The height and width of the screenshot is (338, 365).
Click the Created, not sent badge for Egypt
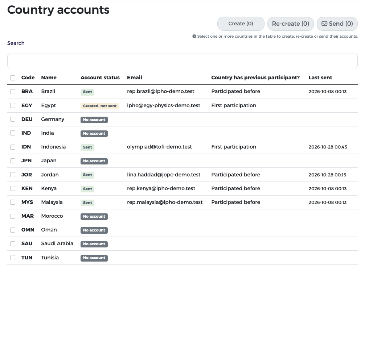[x=100, y=106]
